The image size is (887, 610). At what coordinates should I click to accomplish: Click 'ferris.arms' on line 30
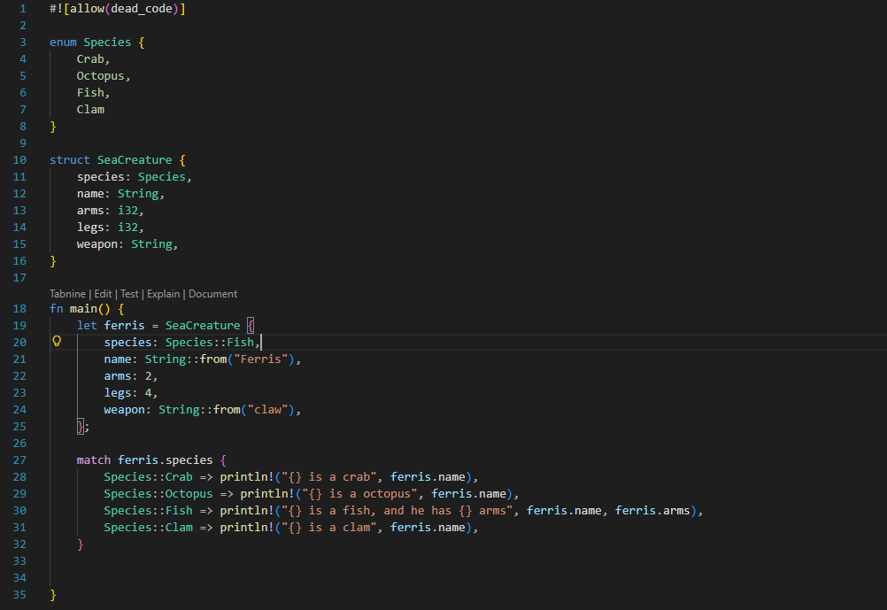tap(652, 511)
